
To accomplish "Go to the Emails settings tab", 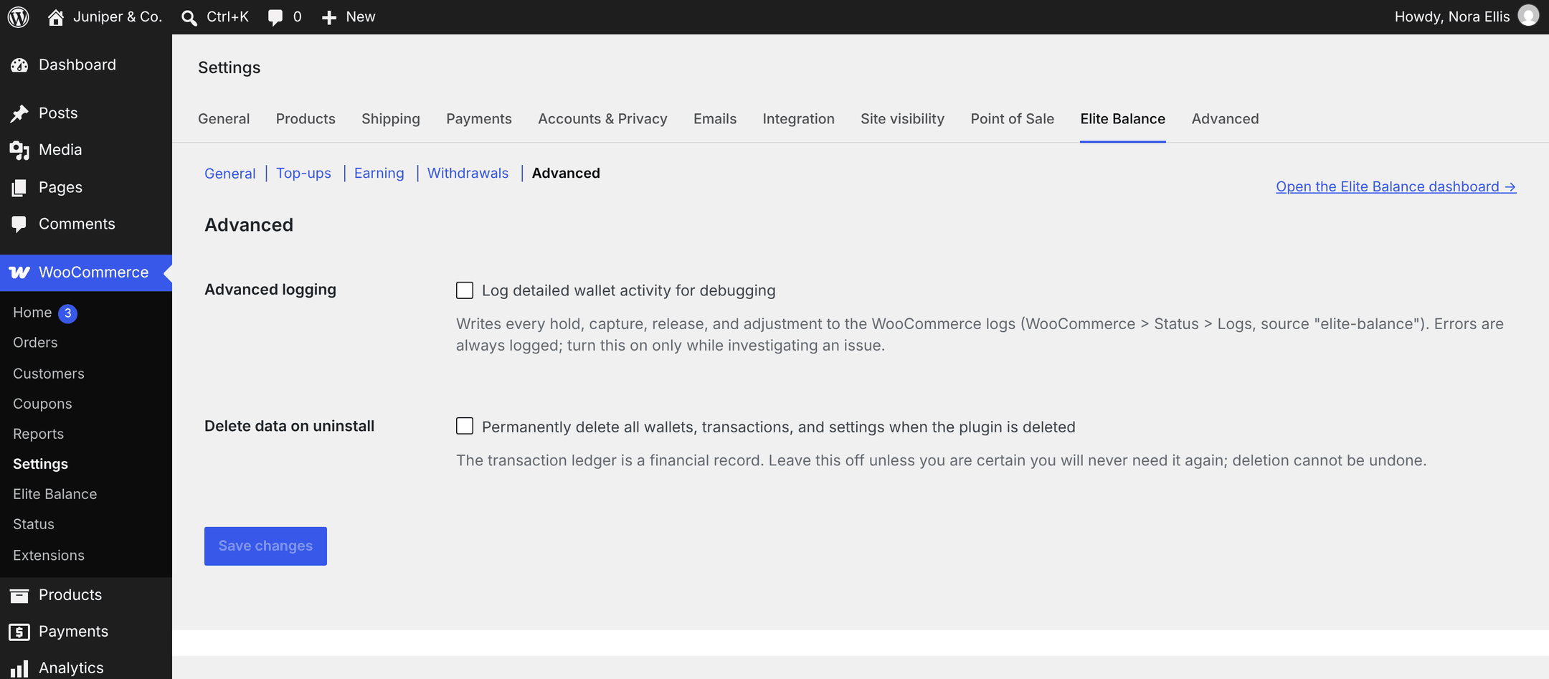I will (x=715, y=119).
